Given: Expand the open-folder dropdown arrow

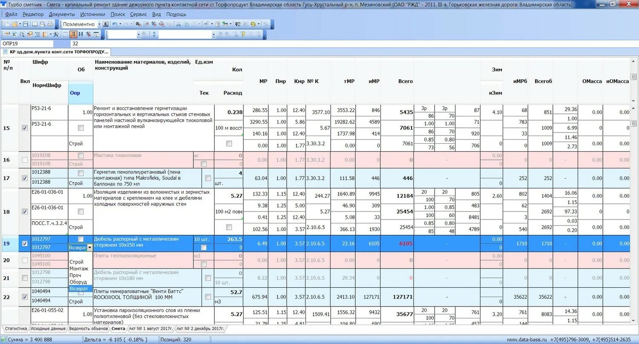Looking at the screenshot, I should point(20,24).
